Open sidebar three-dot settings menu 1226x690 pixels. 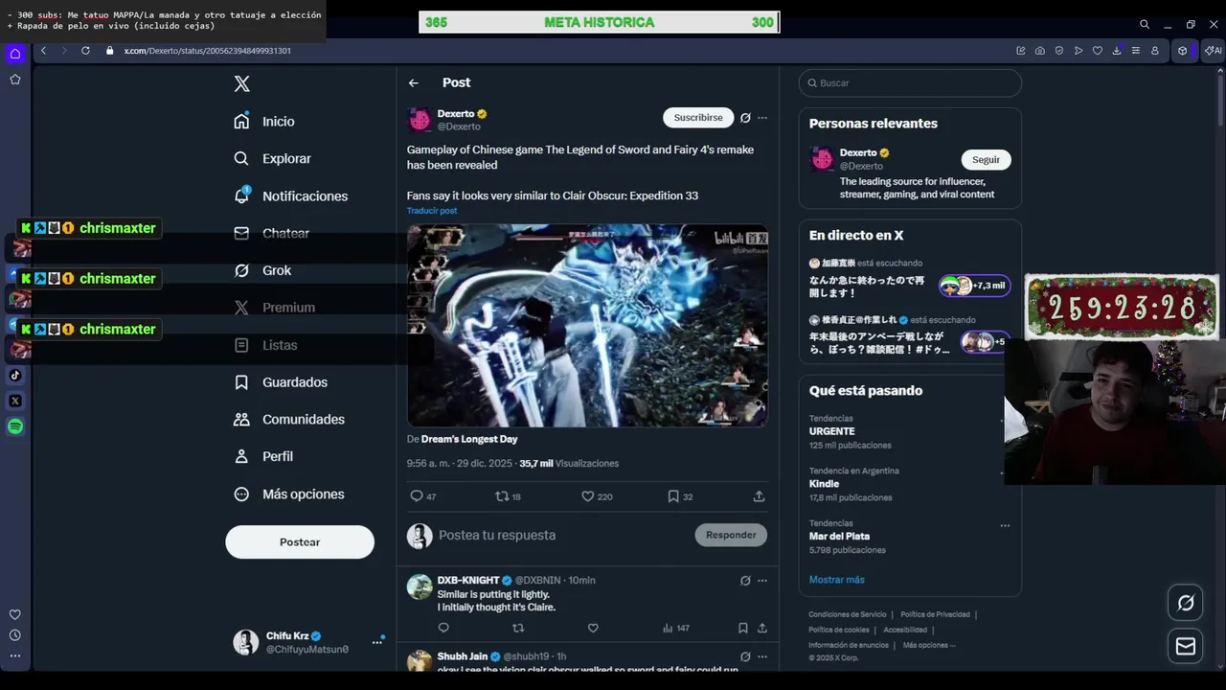pyautogui.click(x=15, y=656)
